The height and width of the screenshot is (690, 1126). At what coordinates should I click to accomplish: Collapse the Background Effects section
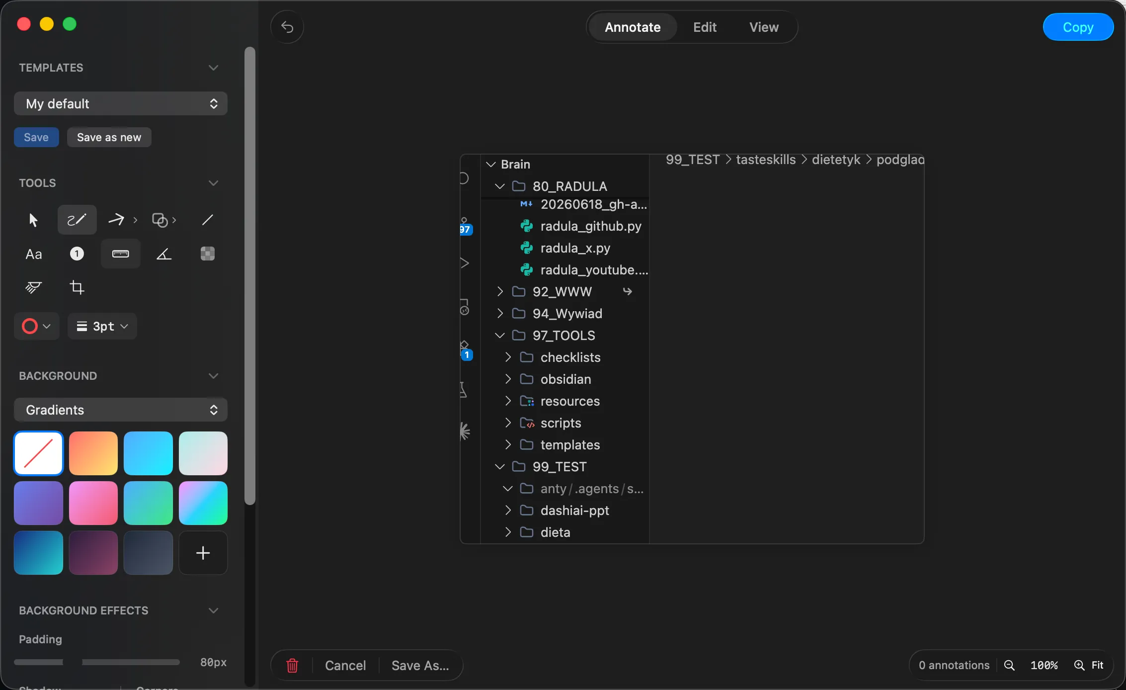(213, 610)
